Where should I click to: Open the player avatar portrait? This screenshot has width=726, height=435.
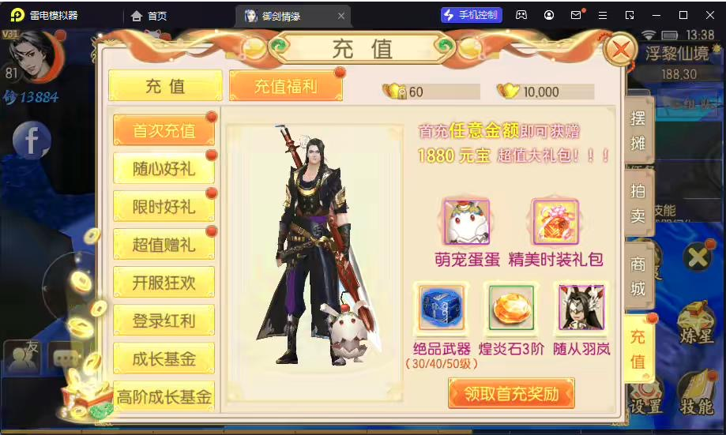(36, 58)
